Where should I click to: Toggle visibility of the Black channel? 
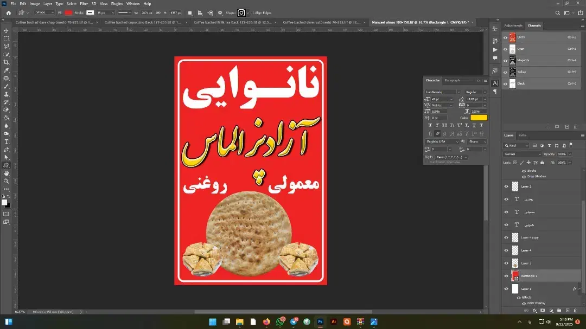[505, 83]
